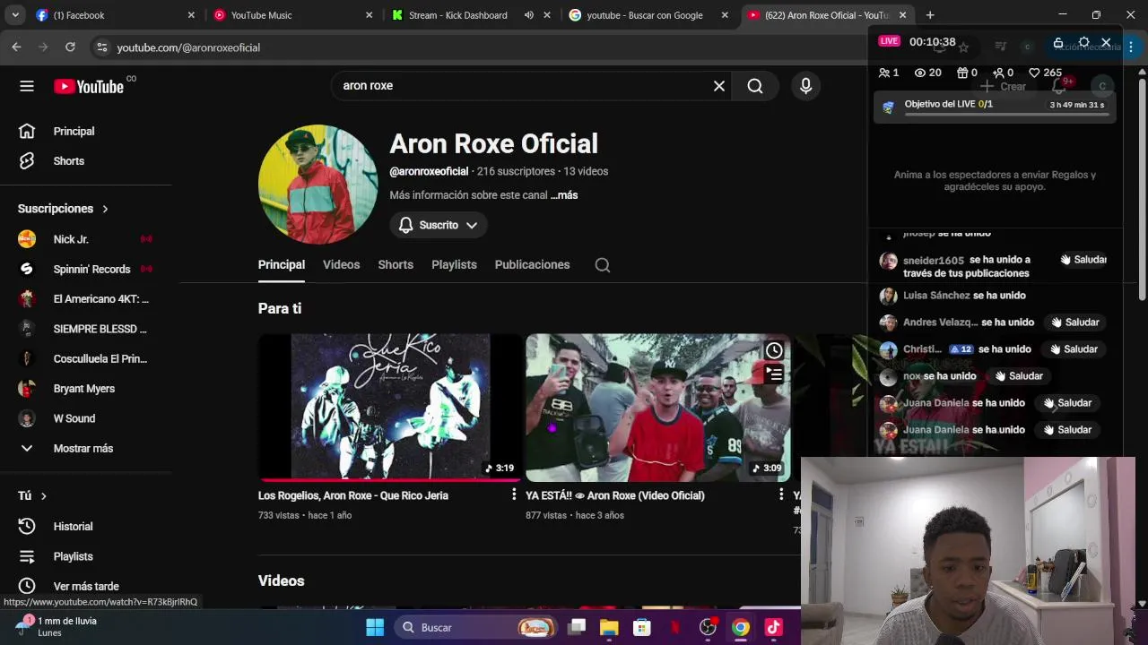This screenshot has width=1148, height=645.
Task: Start voice search with microphone icon
Action: point(805,86)
